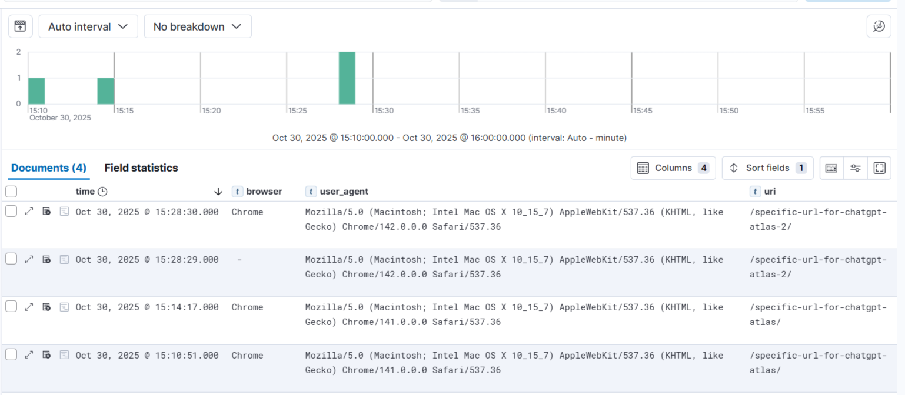
Task: Click the text field type icon beside user_agent
Action: pos(311,191)
